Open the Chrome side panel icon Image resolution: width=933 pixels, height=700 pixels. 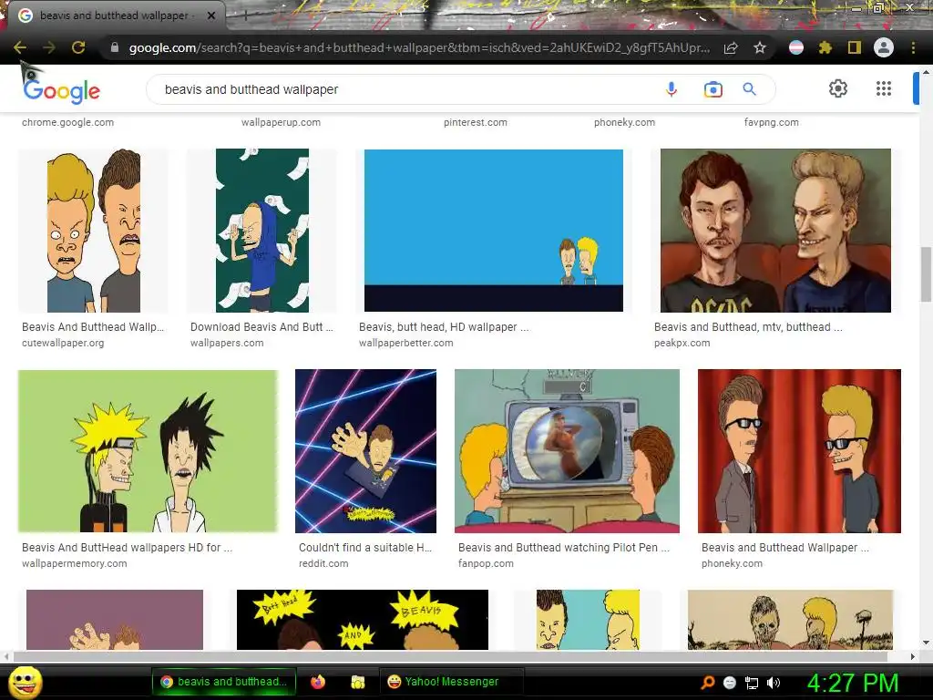854,47
